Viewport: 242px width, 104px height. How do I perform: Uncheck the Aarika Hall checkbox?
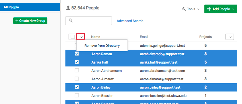point(77,62)
